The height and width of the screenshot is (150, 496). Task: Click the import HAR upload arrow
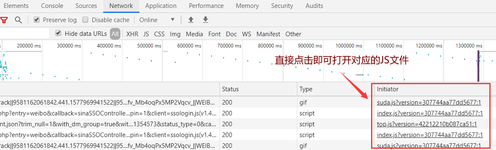point(191,20)
